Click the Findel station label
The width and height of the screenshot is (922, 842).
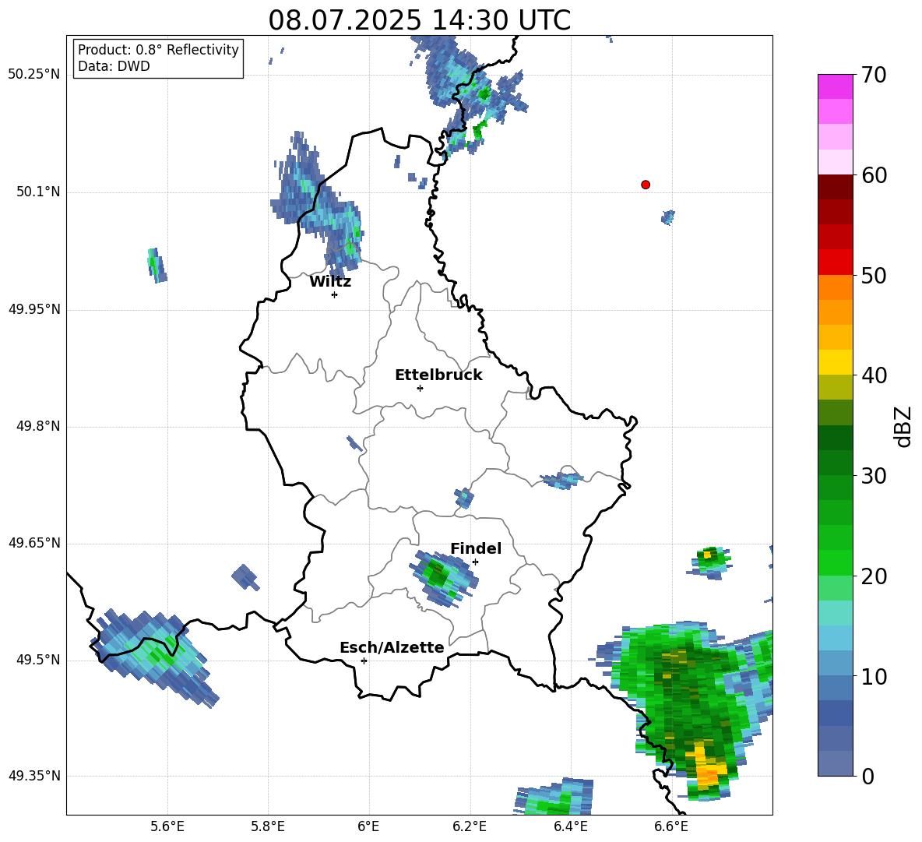coord(476,548)
